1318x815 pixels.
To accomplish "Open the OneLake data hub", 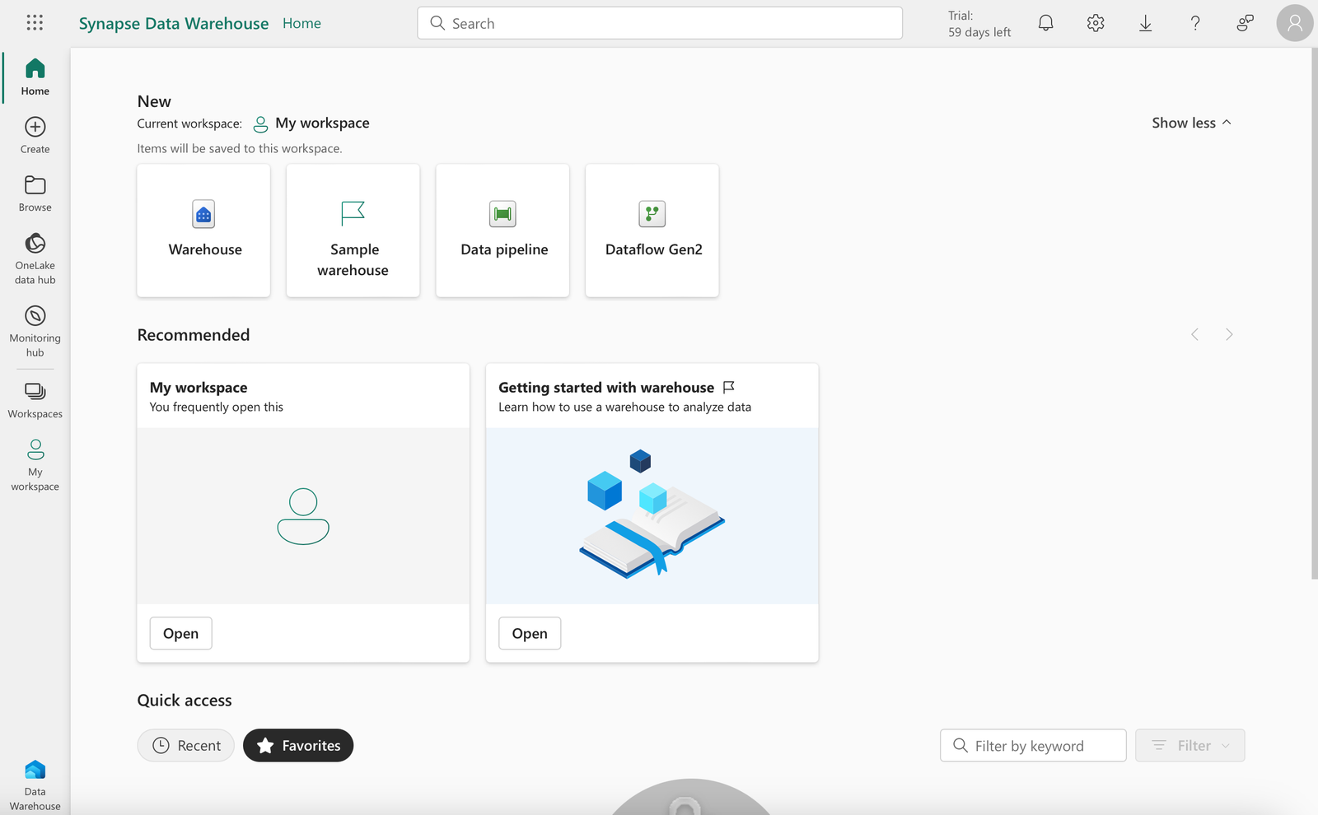I will point(35,256).
